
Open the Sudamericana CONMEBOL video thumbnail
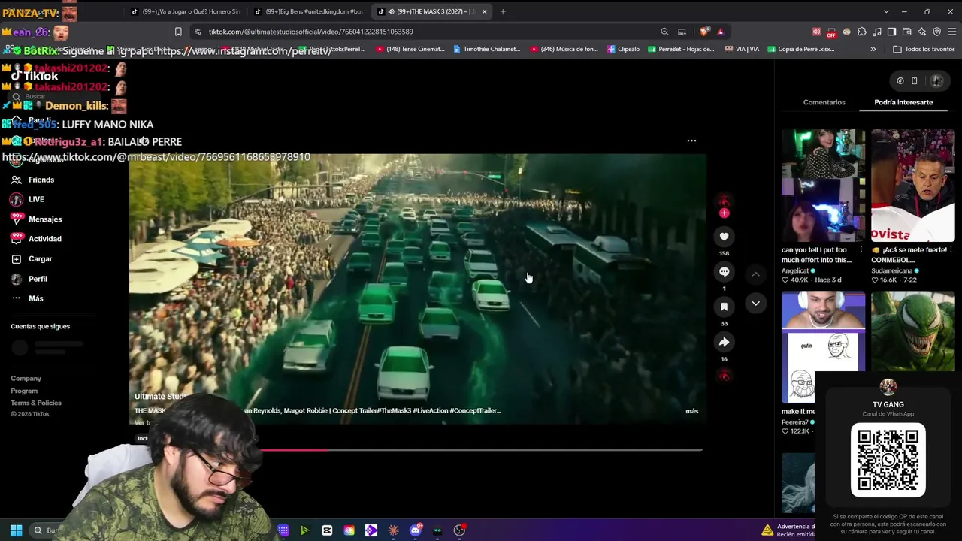pyautogui.click(x=912, y=186)
